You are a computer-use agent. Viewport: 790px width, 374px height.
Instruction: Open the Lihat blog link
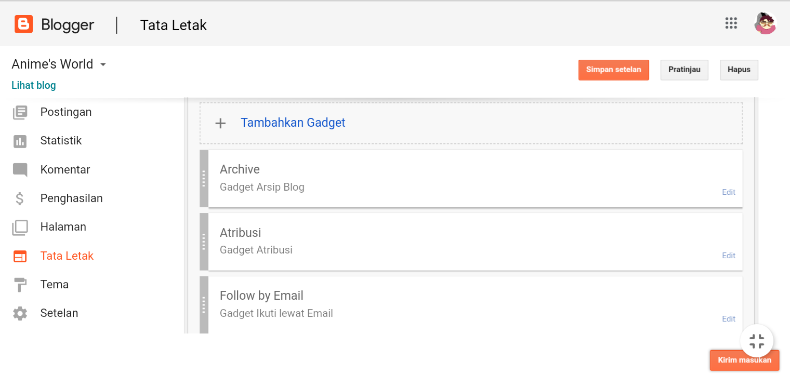[34, 85]
